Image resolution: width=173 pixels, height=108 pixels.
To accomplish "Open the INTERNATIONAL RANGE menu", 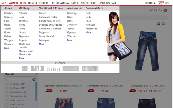I will click(x=65, y=3).
